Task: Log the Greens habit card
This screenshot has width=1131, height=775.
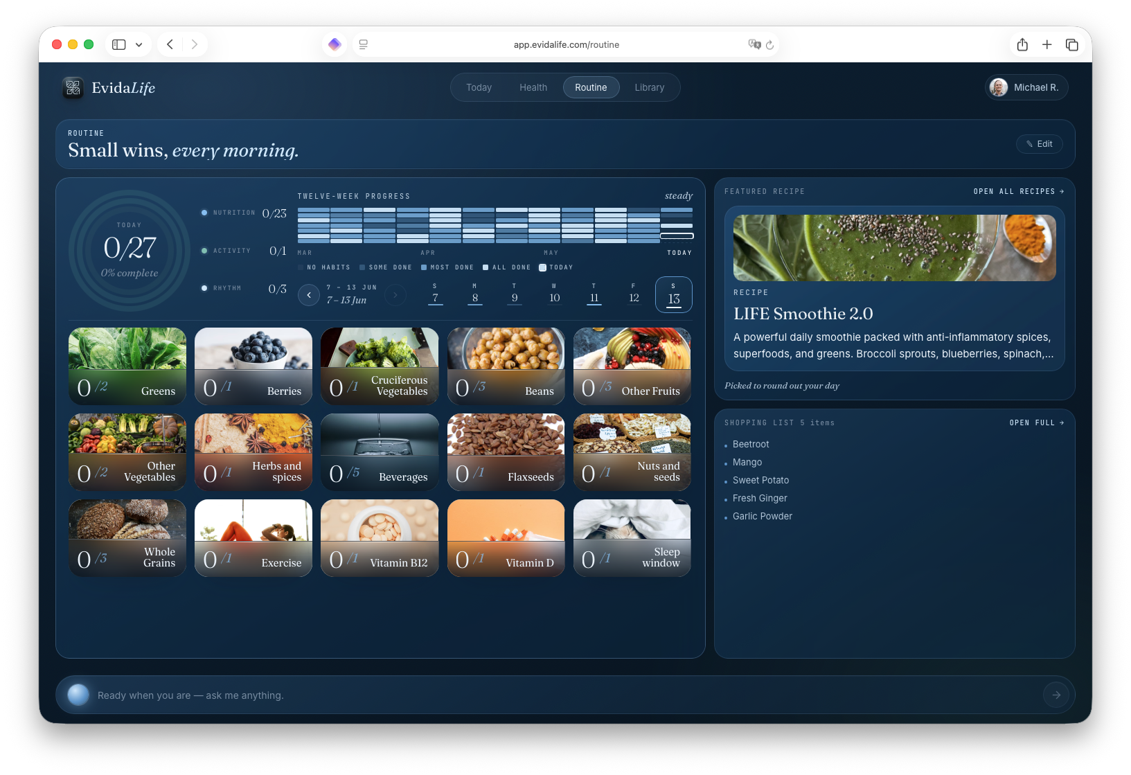Action: pos(127,366)
